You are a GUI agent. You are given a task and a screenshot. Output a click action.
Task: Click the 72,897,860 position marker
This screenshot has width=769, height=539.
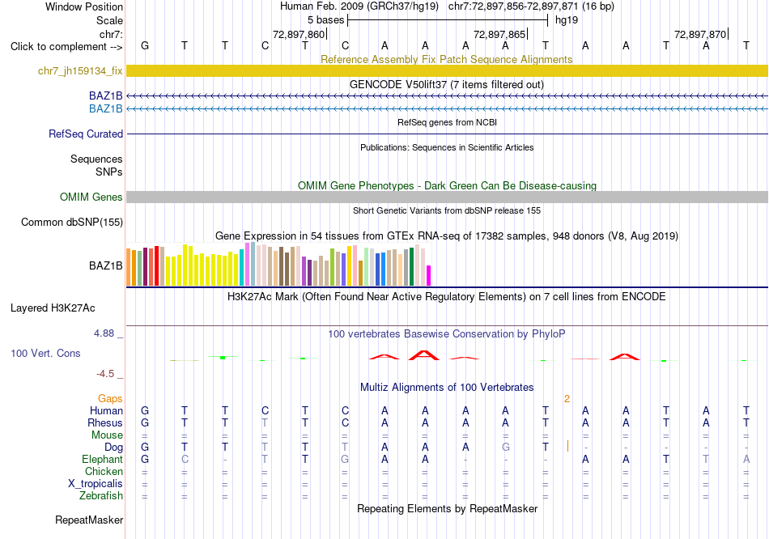300,34
